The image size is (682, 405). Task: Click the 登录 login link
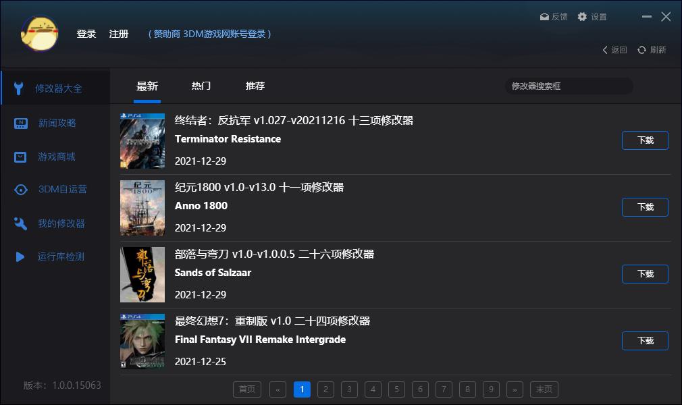86,34
